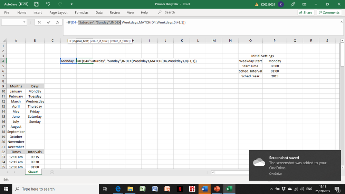Open the account profile avatar K
This screenshot has height=194, width=345.
coord(281,4)
